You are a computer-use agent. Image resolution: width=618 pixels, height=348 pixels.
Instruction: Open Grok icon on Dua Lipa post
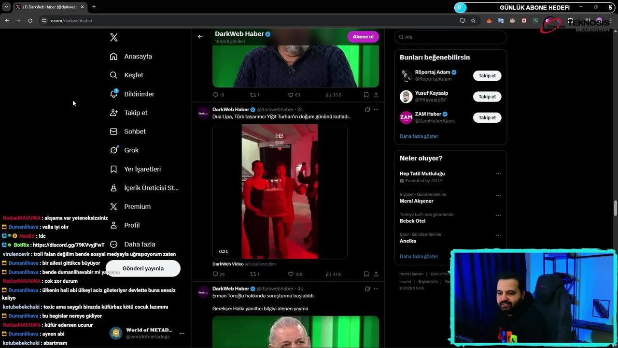[x=367, y=110]
